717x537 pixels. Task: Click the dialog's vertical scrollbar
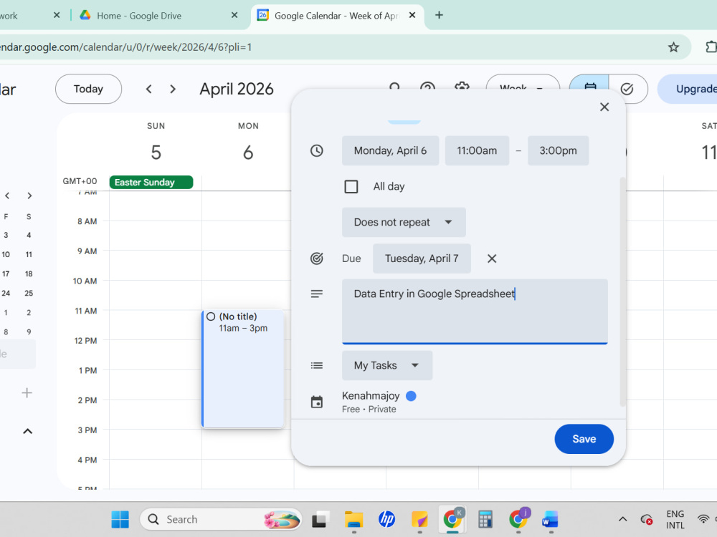click(622, 291)
